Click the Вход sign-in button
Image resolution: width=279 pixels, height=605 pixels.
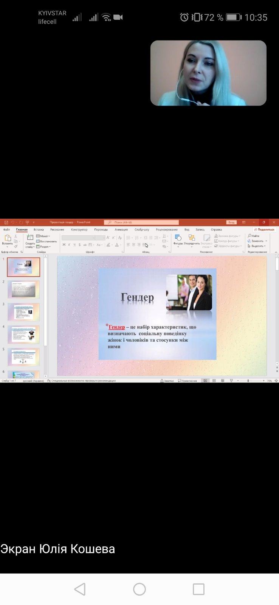pos(231,222)
